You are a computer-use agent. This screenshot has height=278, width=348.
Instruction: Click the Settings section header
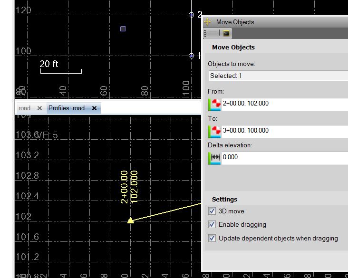[224, 199]
